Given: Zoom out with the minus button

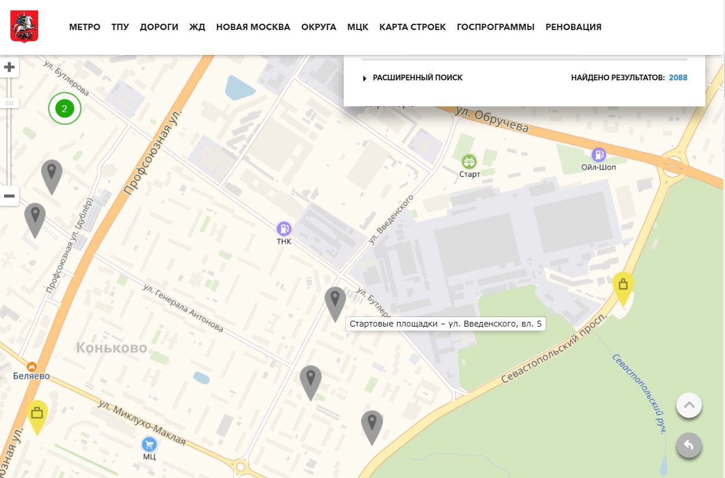Looking at the screenshot, I should [9, 196].
